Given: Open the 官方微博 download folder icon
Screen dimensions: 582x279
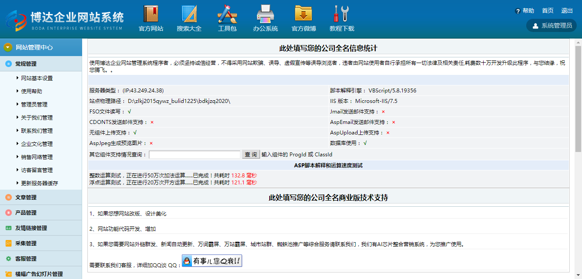Looking at the screenshot, I should tap(304, 14).
